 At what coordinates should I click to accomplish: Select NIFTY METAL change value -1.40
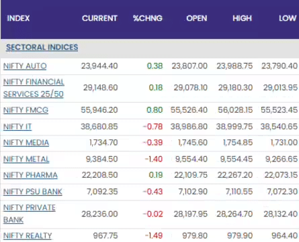(x=154, y=159)
